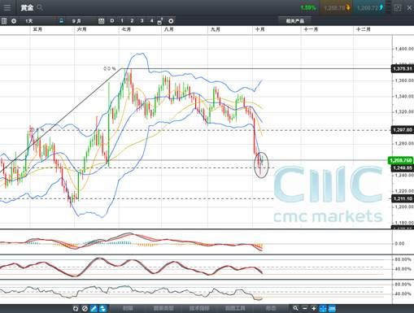Select layout preset 4
The width and height of the screenshot is (414, 313).
click(x=151, y=21)
